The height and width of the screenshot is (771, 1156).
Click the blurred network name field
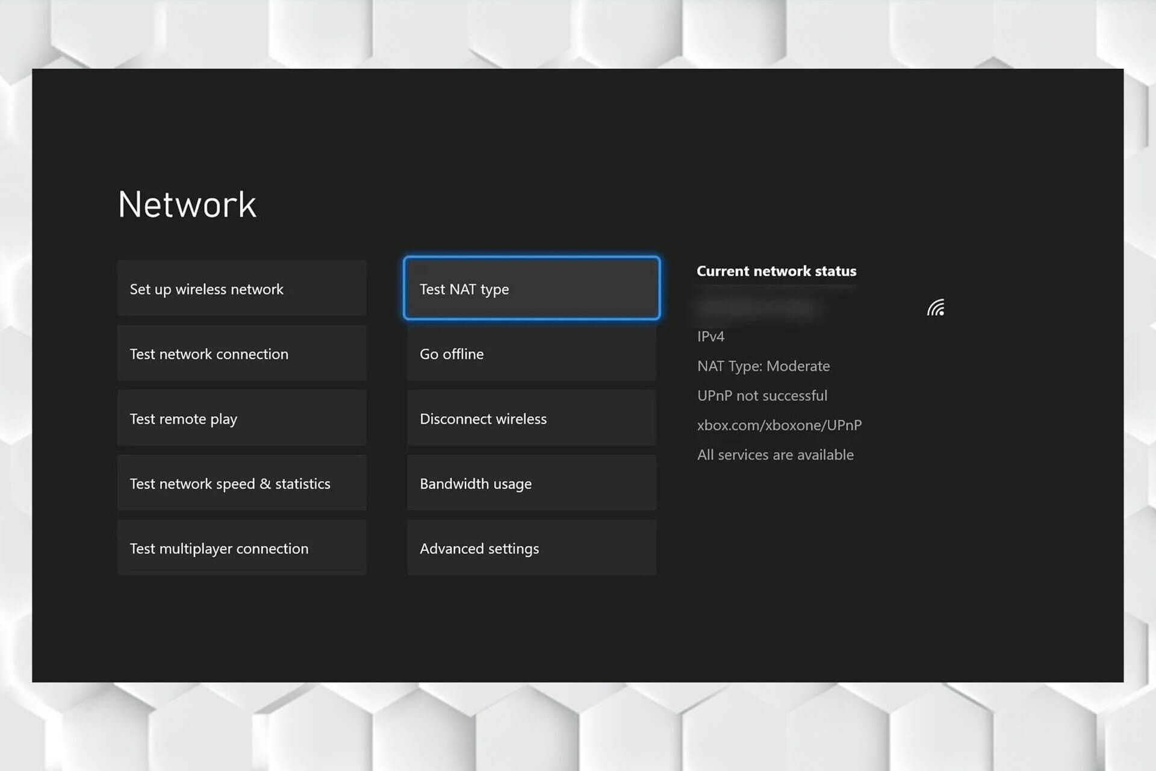click(x=759, y=308)
